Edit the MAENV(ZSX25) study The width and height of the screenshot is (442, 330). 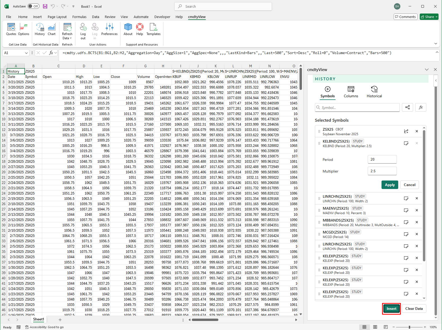tap(406, 210)
